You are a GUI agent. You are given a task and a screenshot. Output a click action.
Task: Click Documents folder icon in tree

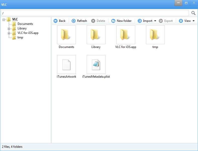click(14, 24)
